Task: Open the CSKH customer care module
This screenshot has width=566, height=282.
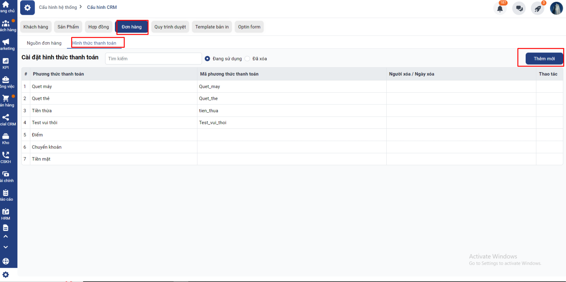Action: 6,157
